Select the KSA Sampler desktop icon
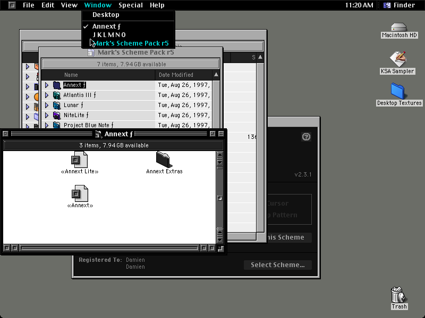 pos(397,59)
